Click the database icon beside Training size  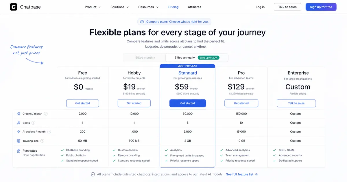(19, 141)
